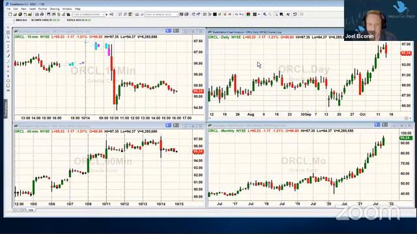
Task: Click the green price tag on Monthly chart
Action: point(406,138)
